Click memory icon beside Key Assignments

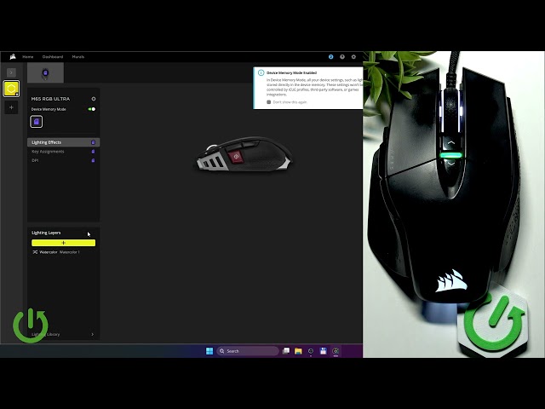click(x=93, y=152)
